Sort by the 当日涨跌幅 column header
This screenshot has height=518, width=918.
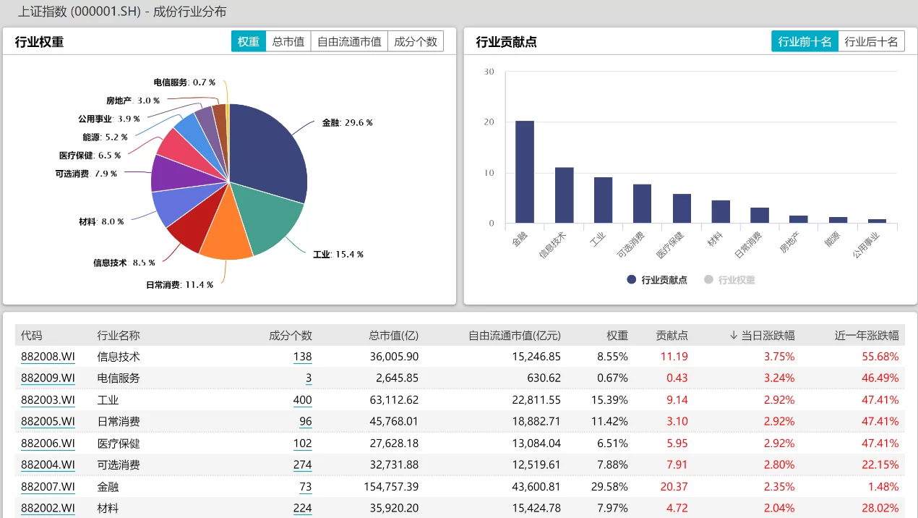click(x=762, y=335)
